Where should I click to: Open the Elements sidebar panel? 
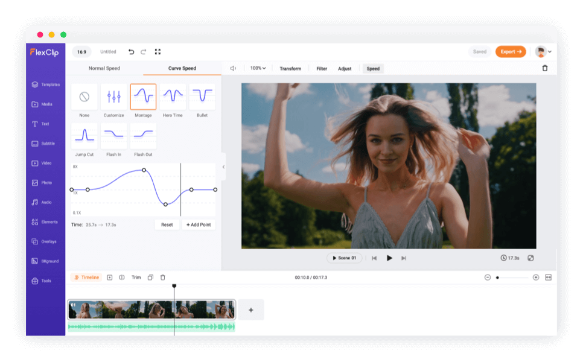coord(46,222)
